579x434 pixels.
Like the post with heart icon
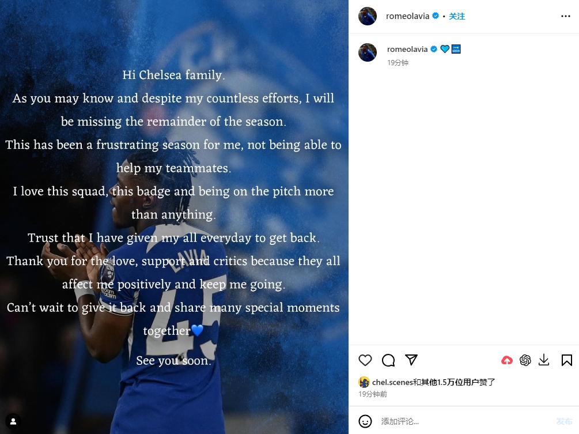[365, 360]
